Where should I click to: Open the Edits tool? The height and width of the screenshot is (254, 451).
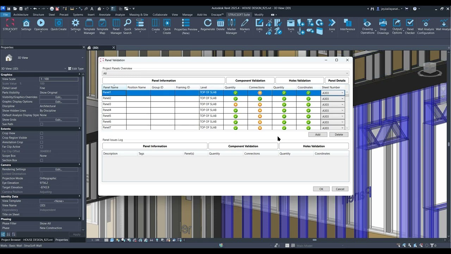point(259,25)
